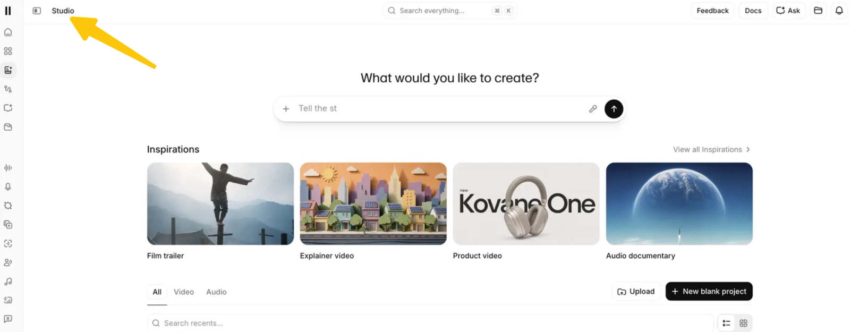Click the microphone icon in the sidebar
Image resolution: width=850 pixels, height=332 pixels.
(8, 186)
